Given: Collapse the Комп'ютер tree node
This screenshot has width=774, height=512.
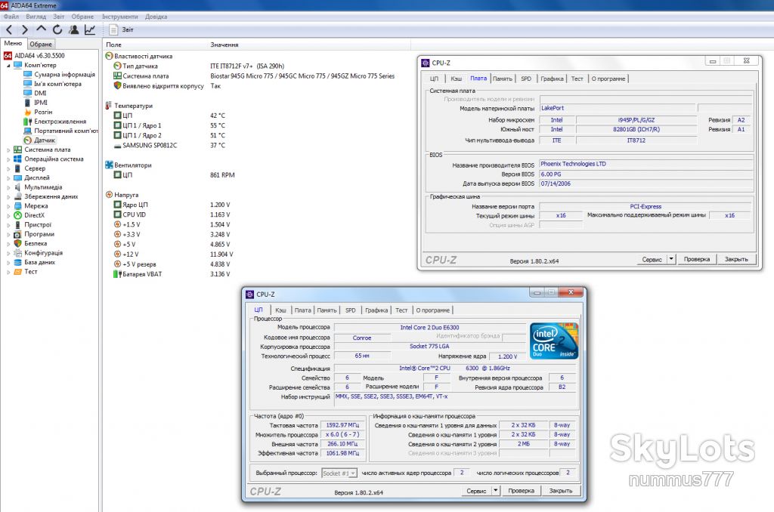Looking at the screenshot, I should point(8,65).
